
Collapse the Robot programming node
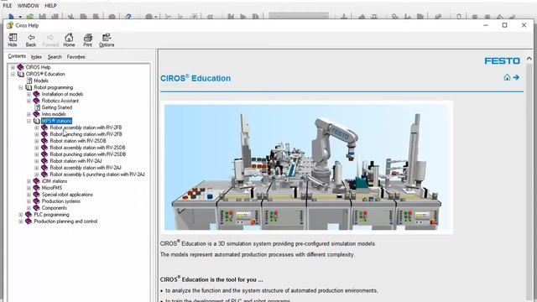20,87
